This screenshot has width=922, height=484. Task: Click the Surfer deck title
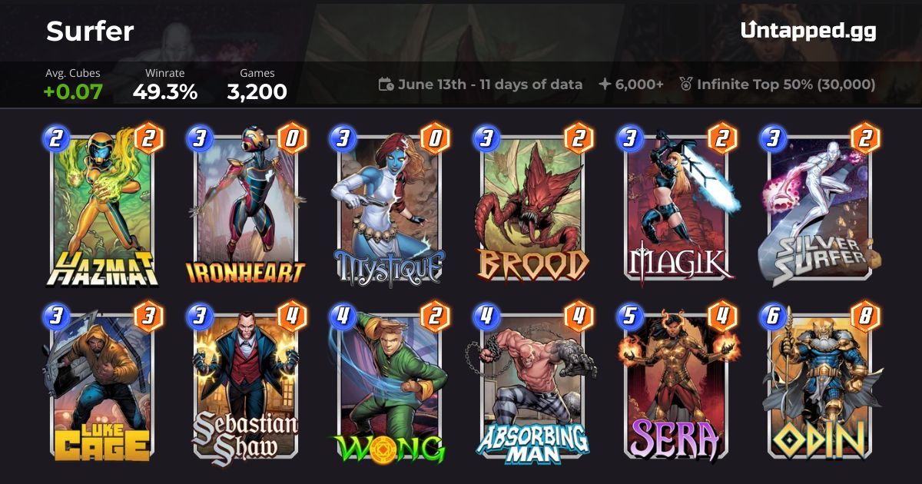tap(90, 31)
